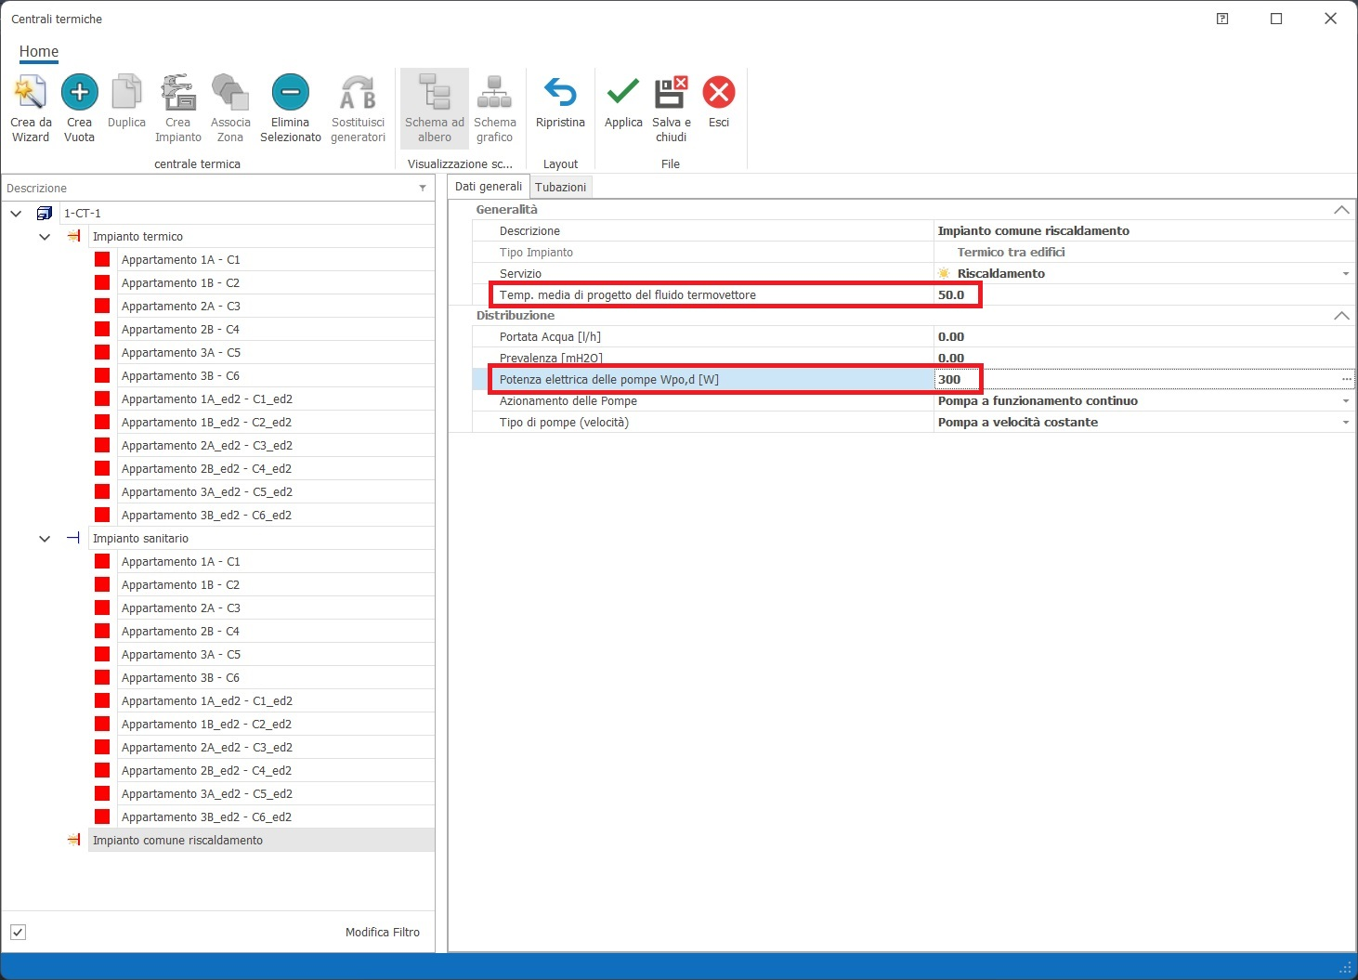Open Azionamento delle Pompe dropdown
Viewport: 1358px width, 980px height.
(x=1345, y=401)
